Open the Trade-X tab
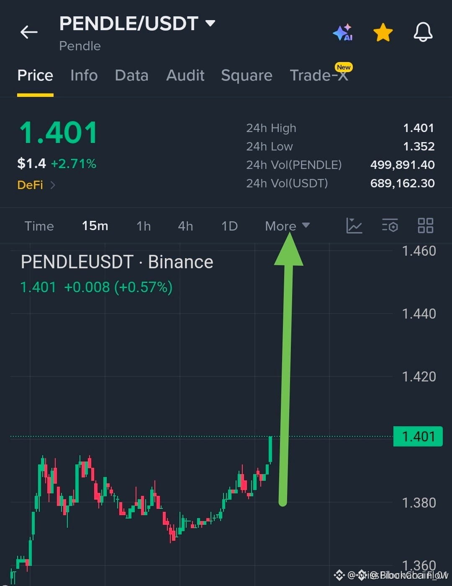452x586 pixels. 319,75
